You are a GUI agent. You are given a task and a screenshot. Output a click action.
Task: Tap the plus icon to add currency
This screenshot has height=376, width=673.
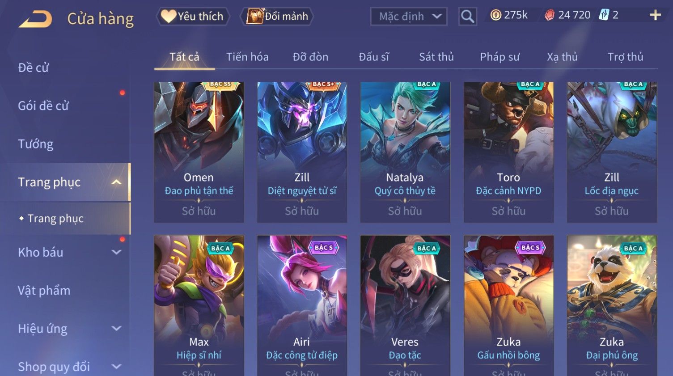coord(655,16)
